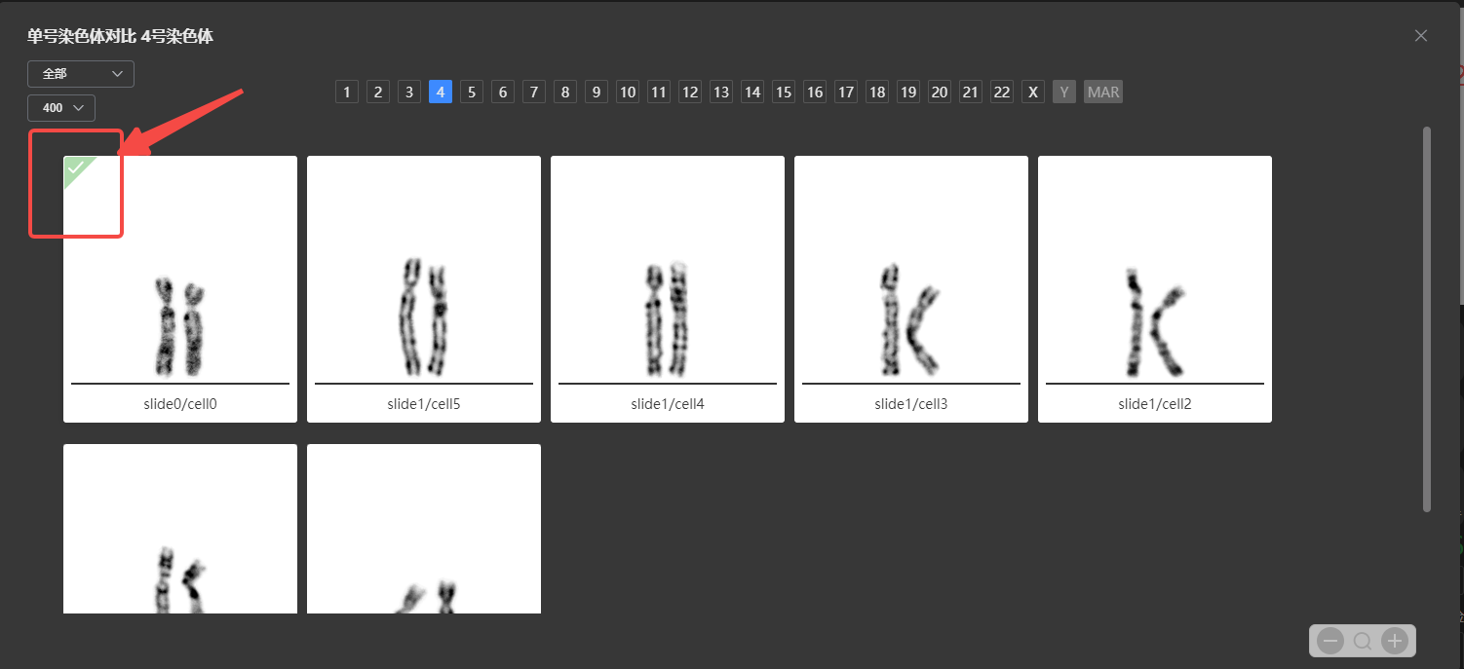Select chromosome 13 tab
Screen dimensions: 1464x669
click(721, 93)
